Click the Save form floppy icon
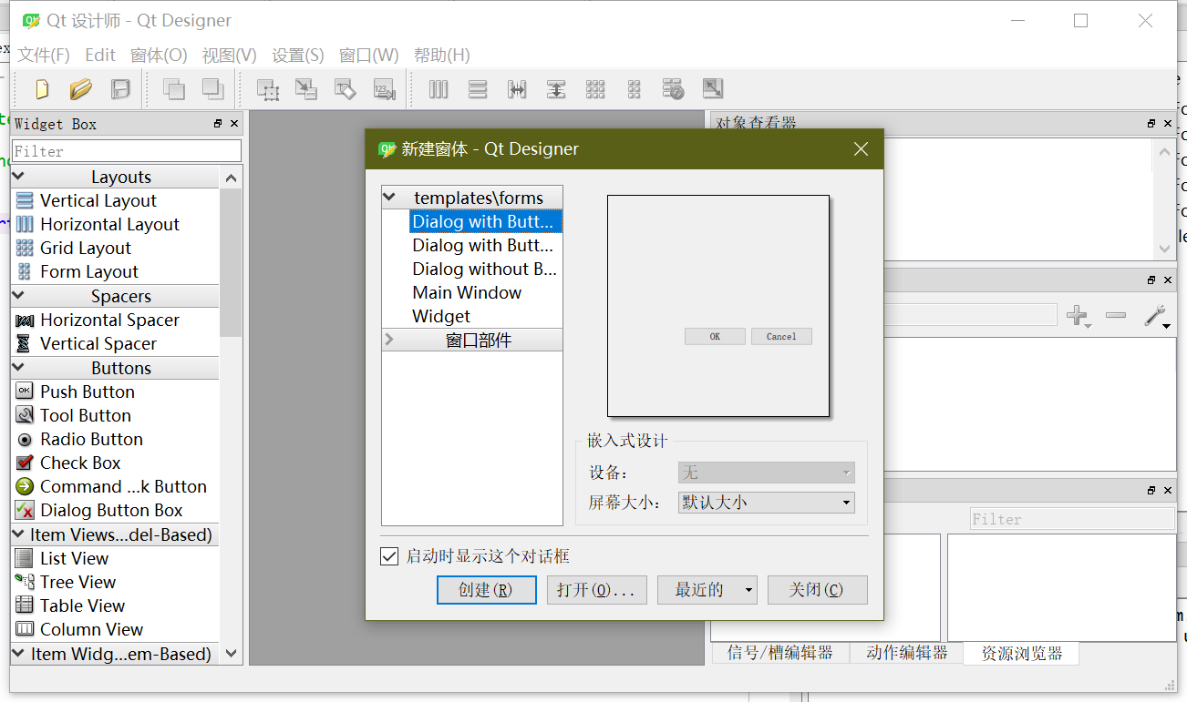Viewport: 1187px width, 702px height. pyautogui.click(x=120, y=88)
